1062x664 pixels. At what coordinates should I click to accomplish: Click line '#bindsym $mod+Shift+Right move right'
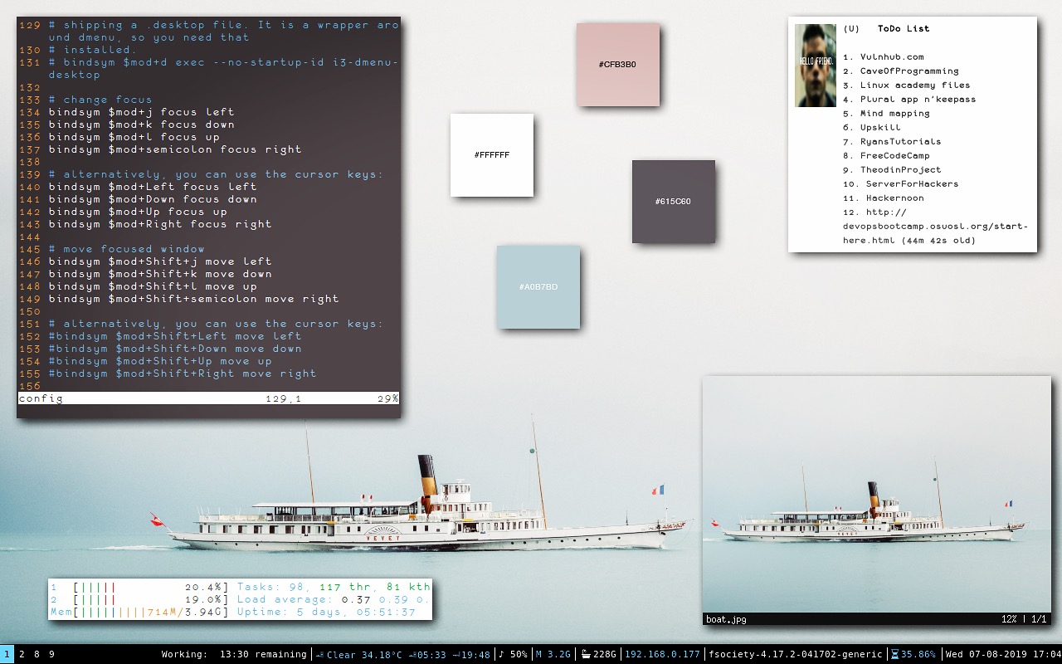coord(183,373)
